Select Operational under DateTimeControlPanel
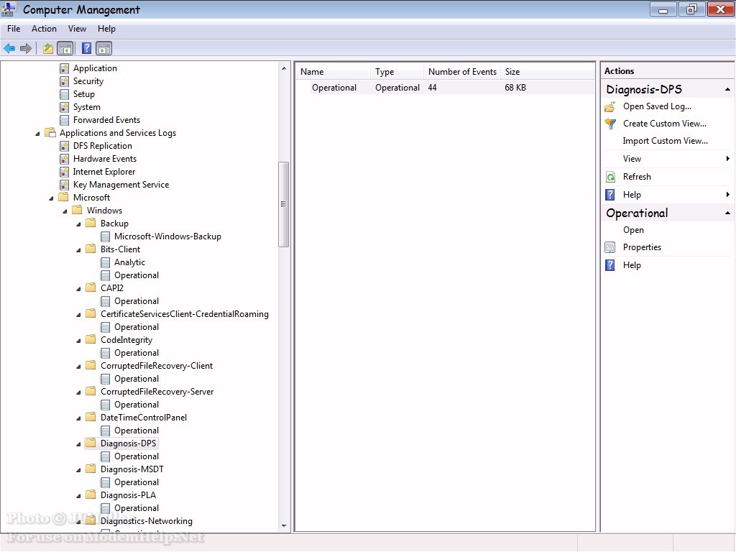The image size is (736, 552). [x=137, y=431]
